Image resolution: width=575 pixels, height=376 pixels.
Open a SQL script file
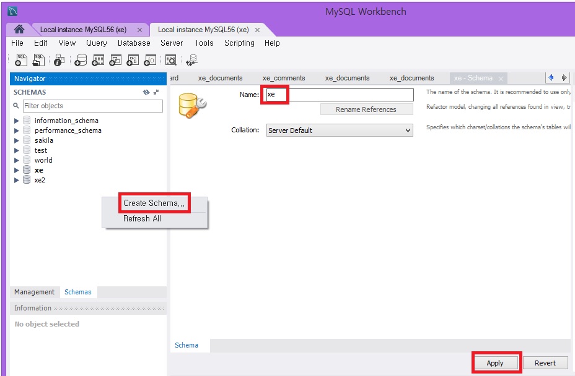(x=38, y=60)
